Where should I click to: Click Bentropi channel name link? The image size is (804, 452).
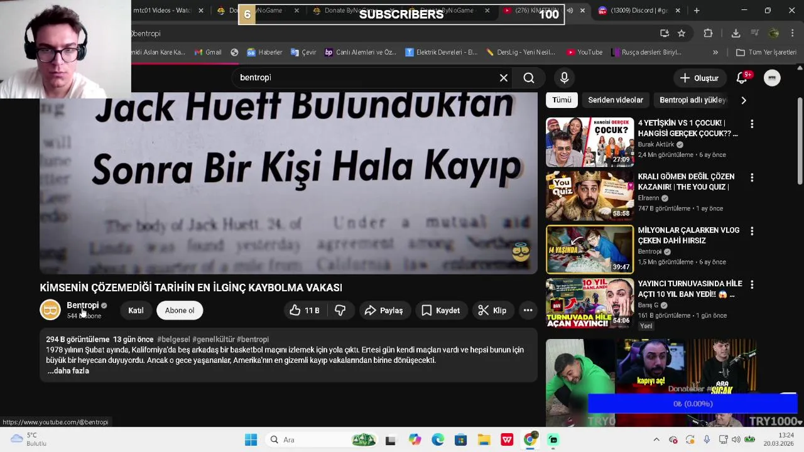[x=83, y=305]
